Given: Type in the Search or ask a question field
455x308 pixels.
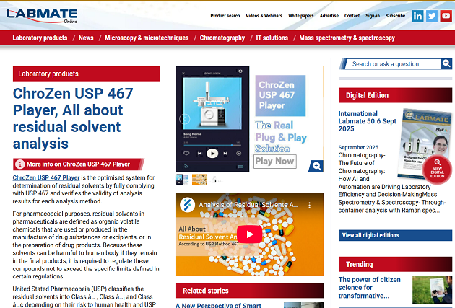Looking at the screenshot, I should pyautogui.click(x=394, y=63).
